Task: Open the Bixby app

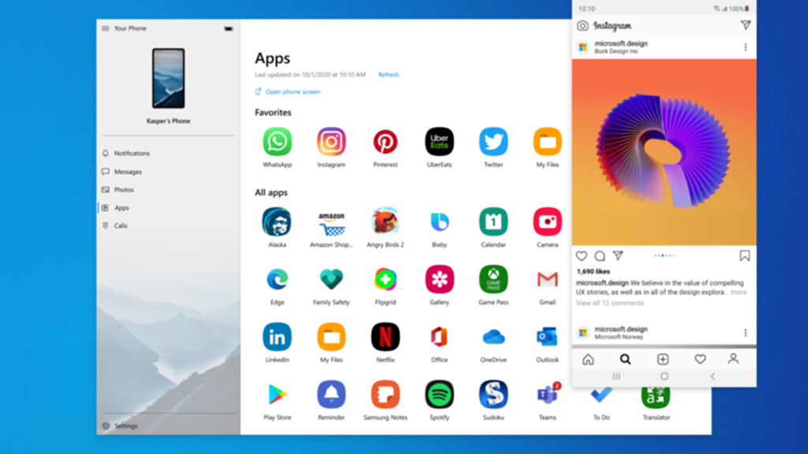Action: tap(440, 221)
